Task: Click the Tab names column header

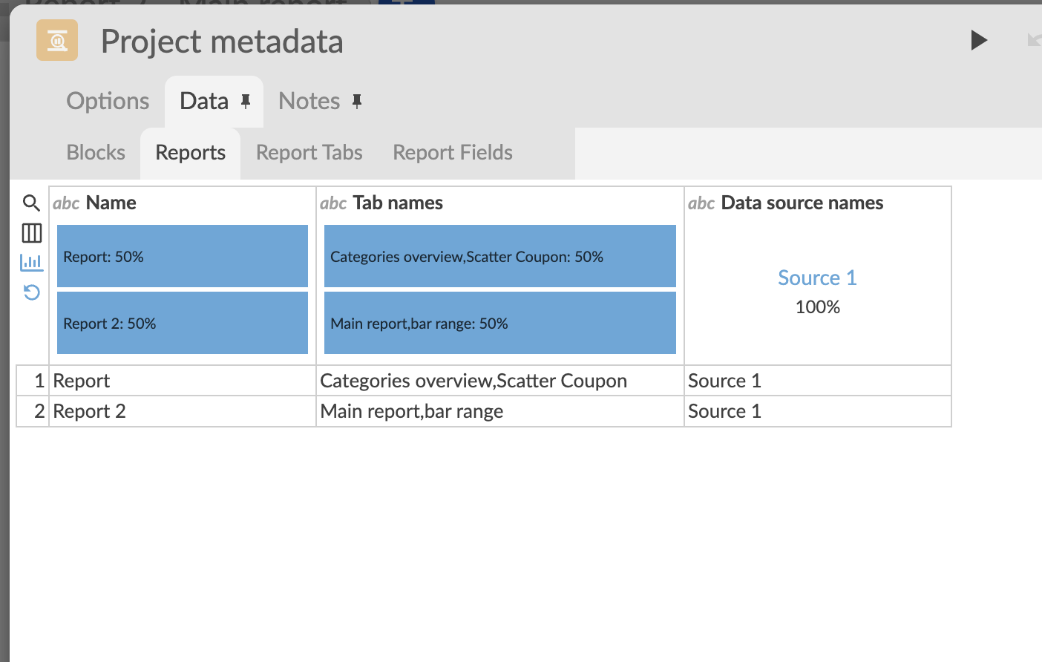Action: tap(398, 203)
